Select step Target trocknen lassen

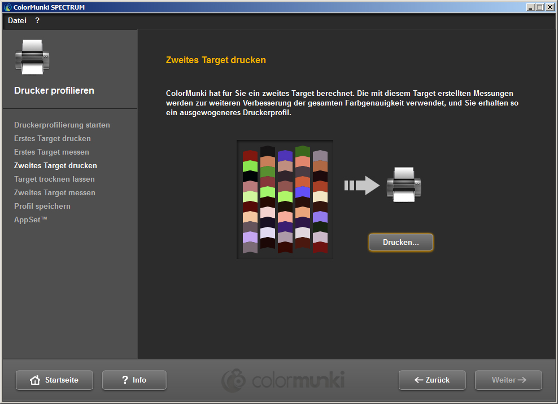coord(54,179)
